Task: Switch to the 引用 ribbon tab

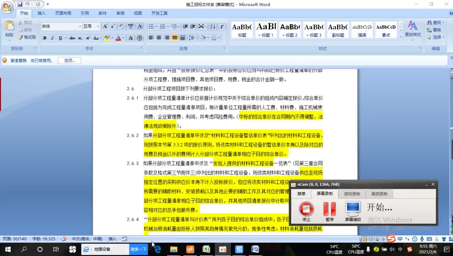Action: [x=85, y=13]
